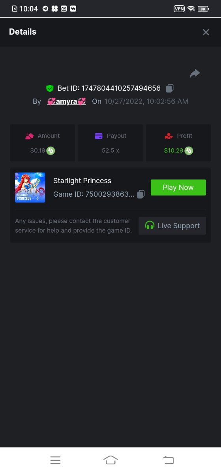Screen dimensions: 221x473
Task: Tap the Payout card icon
Action: pos(99,136)
